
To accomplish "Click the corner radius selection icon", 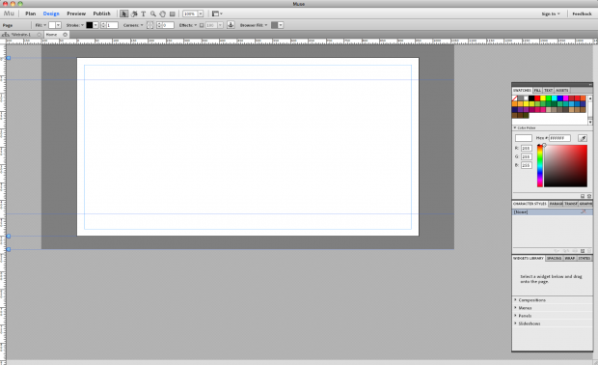I will [149, 25].
